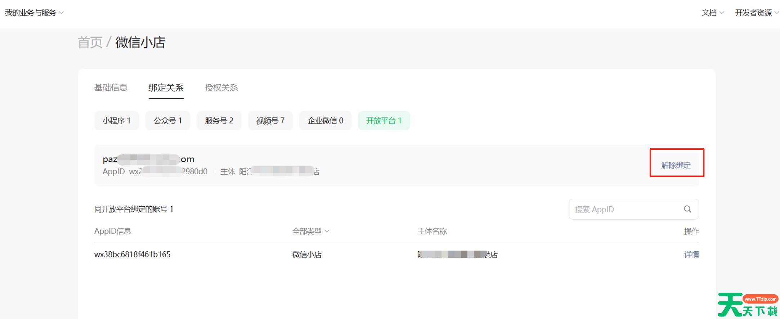780x319 pixels.
Task: Select the 开放平台 1 filter tab
Action: point(384,121)
